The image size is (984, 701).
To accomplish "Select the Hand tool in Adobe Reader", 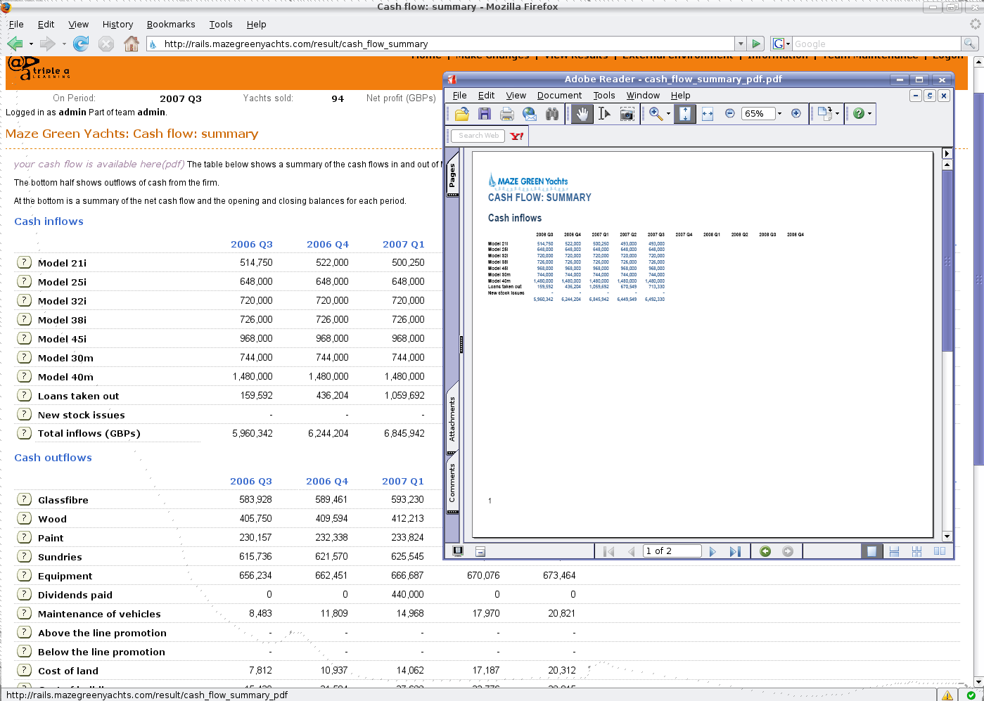I will coord(582,113).
